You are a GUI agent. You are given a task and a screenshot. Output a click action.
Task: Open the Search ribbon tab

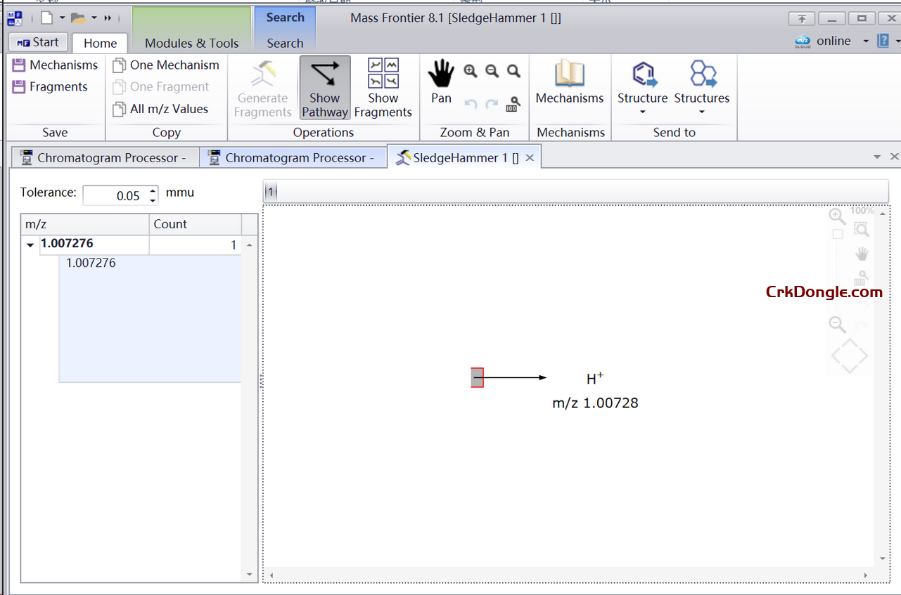click(285, 43)
